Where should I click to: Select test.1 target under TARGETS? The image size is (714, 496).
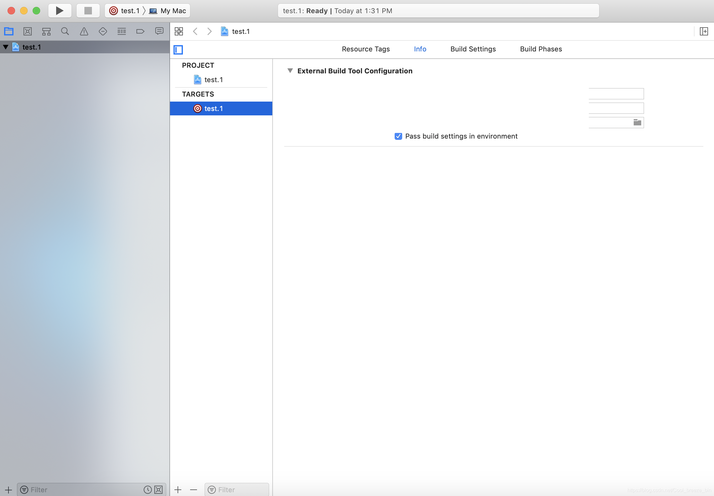coord(221,108)
